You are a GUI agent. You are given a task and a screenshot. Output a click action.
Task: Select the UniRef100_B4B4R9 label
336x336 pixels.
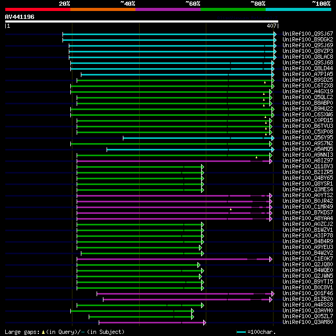(308, 242)
